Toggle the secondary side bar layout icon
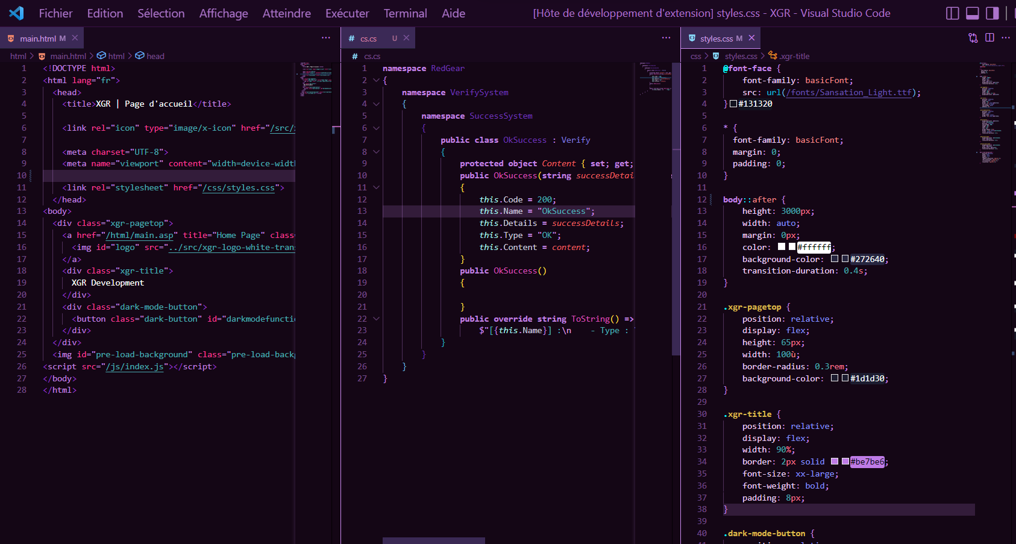 992,13
